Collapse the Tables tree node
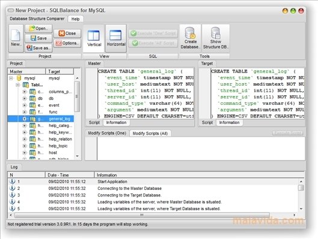318x239 pixels. 17,85
